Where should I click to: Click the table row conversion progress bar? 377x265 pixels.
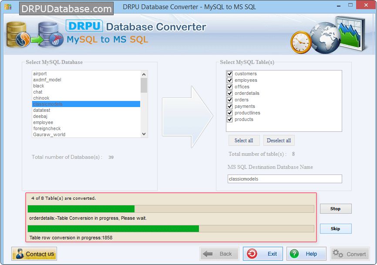[171, 229]
